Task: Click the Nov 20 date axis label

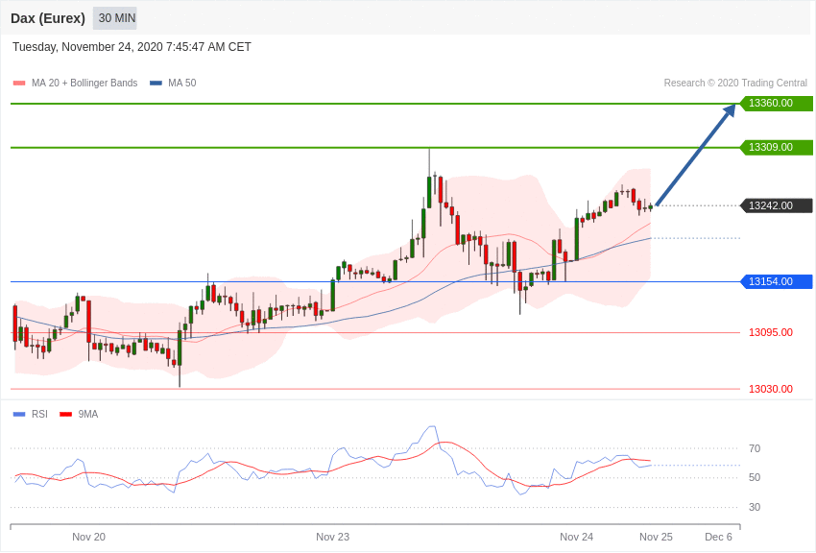Action: [88, 537]
